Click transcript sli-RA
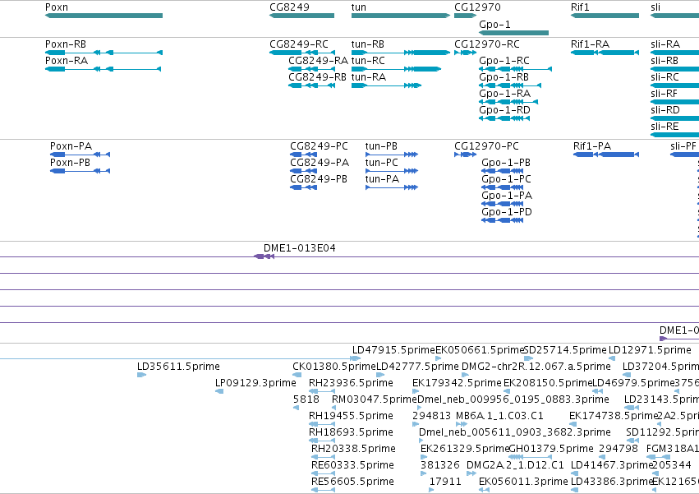This screenshot has height=494, width=699. (665, 44)
